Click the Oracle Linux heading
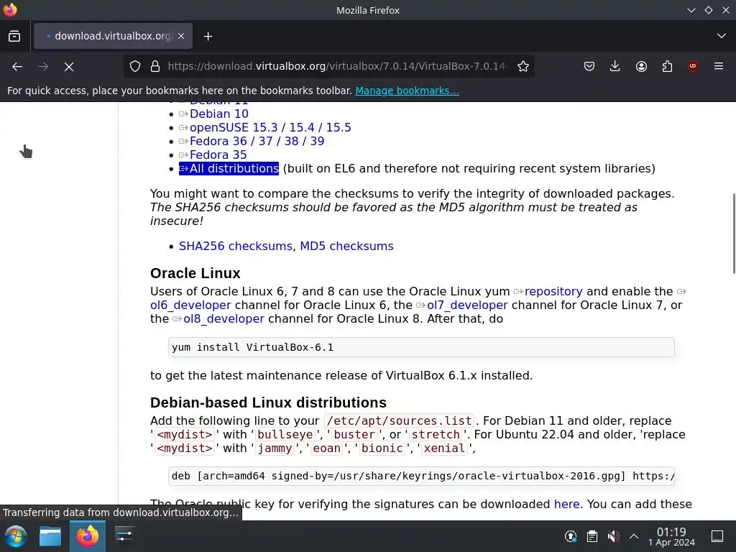 tap(195, 273)
